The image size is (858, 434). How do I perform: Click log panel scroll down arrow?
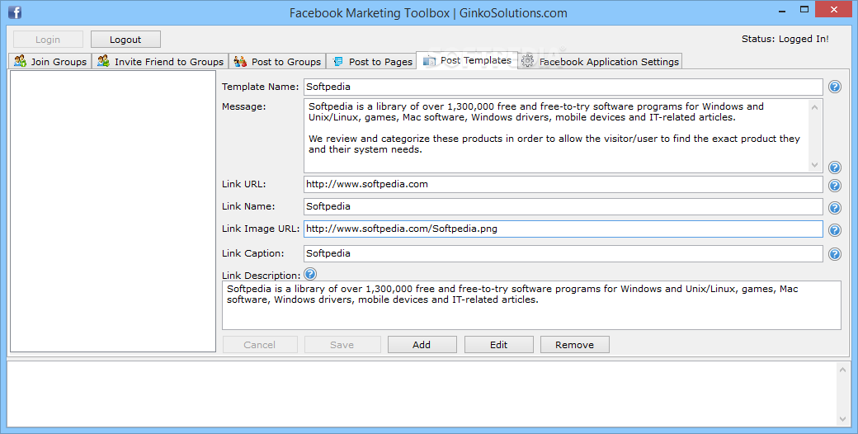point(842,419)
